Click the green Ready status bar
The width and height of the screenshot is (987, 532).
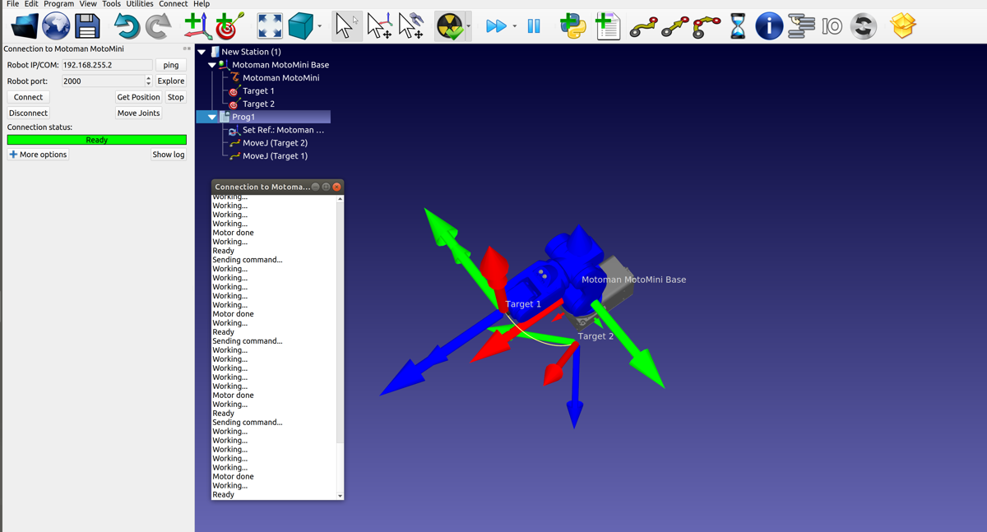point(97,140)
